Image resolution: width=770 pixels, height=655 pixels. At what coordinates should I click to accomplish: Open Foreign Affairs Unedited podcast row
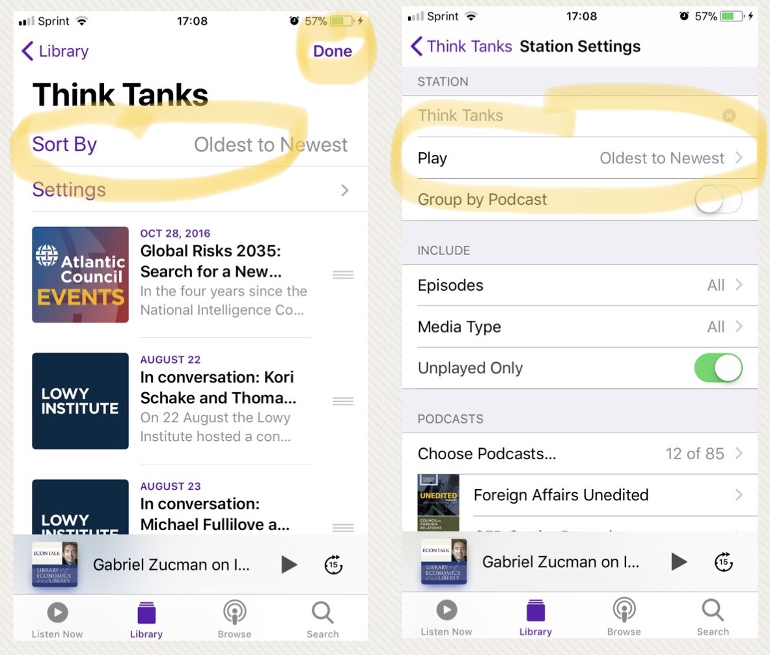coord(580,495)
